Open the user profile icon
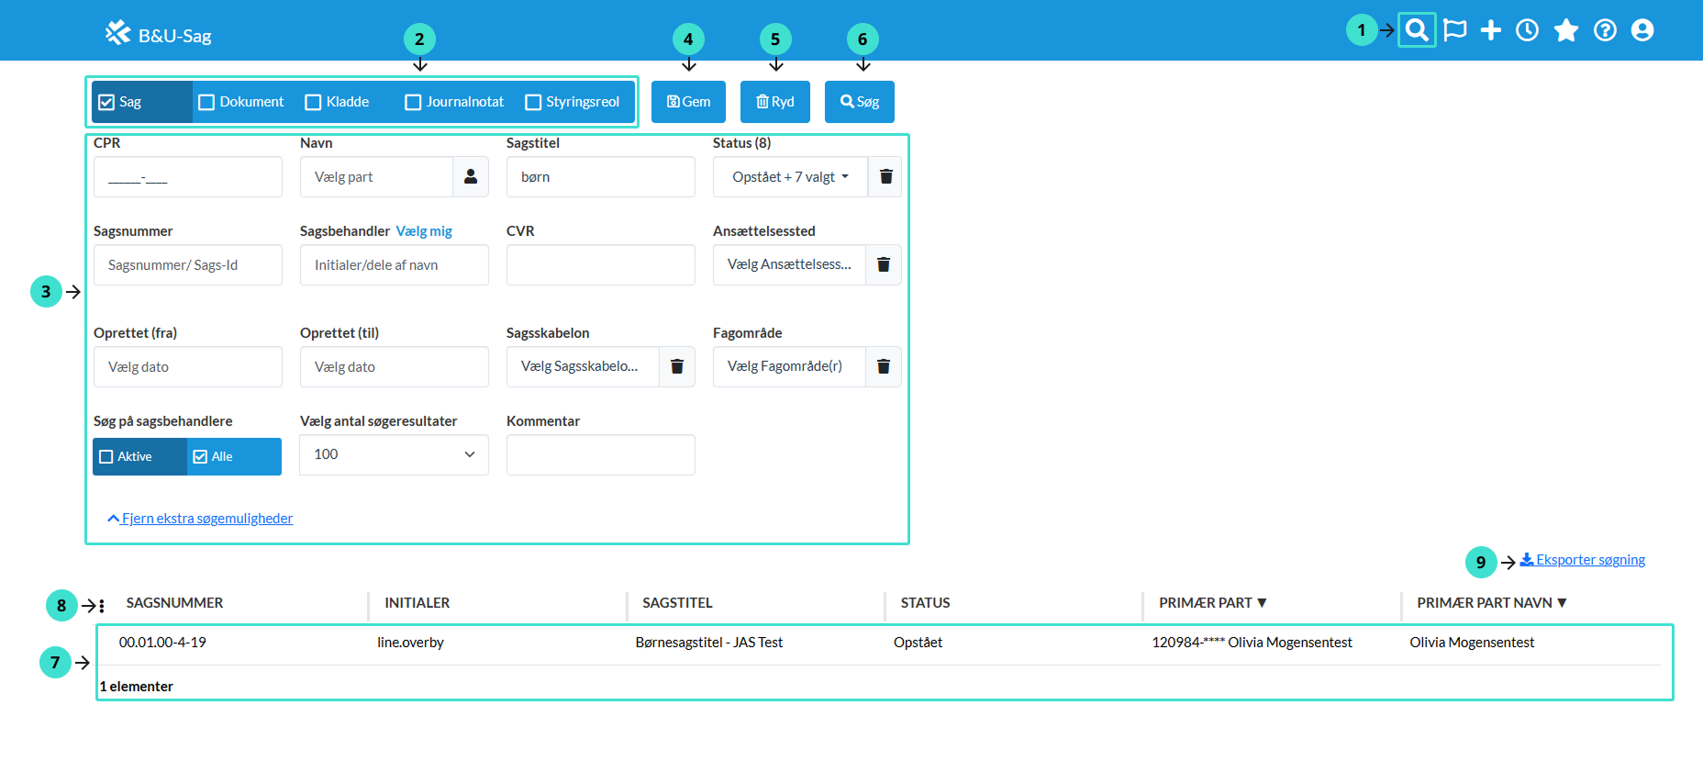1703x761 pixels. click(1642, 30)
